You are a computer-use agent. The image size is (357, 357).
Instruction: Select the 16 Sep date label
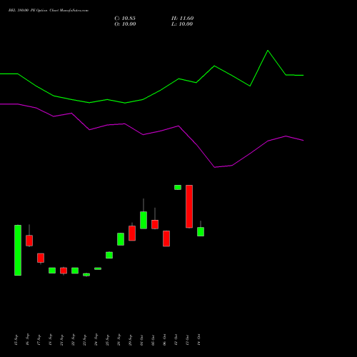pyautogui.click(x=27, y=340)
